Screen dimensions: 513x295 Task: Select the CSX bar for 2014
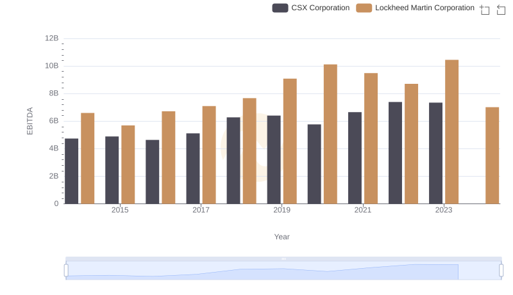point(72,171)
